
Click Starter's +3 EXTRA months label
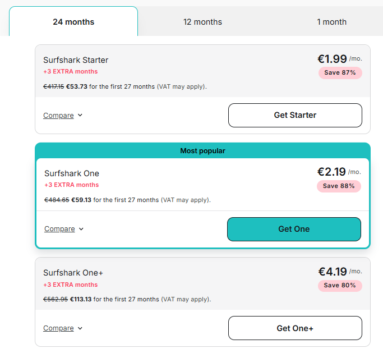pos(71,72)
